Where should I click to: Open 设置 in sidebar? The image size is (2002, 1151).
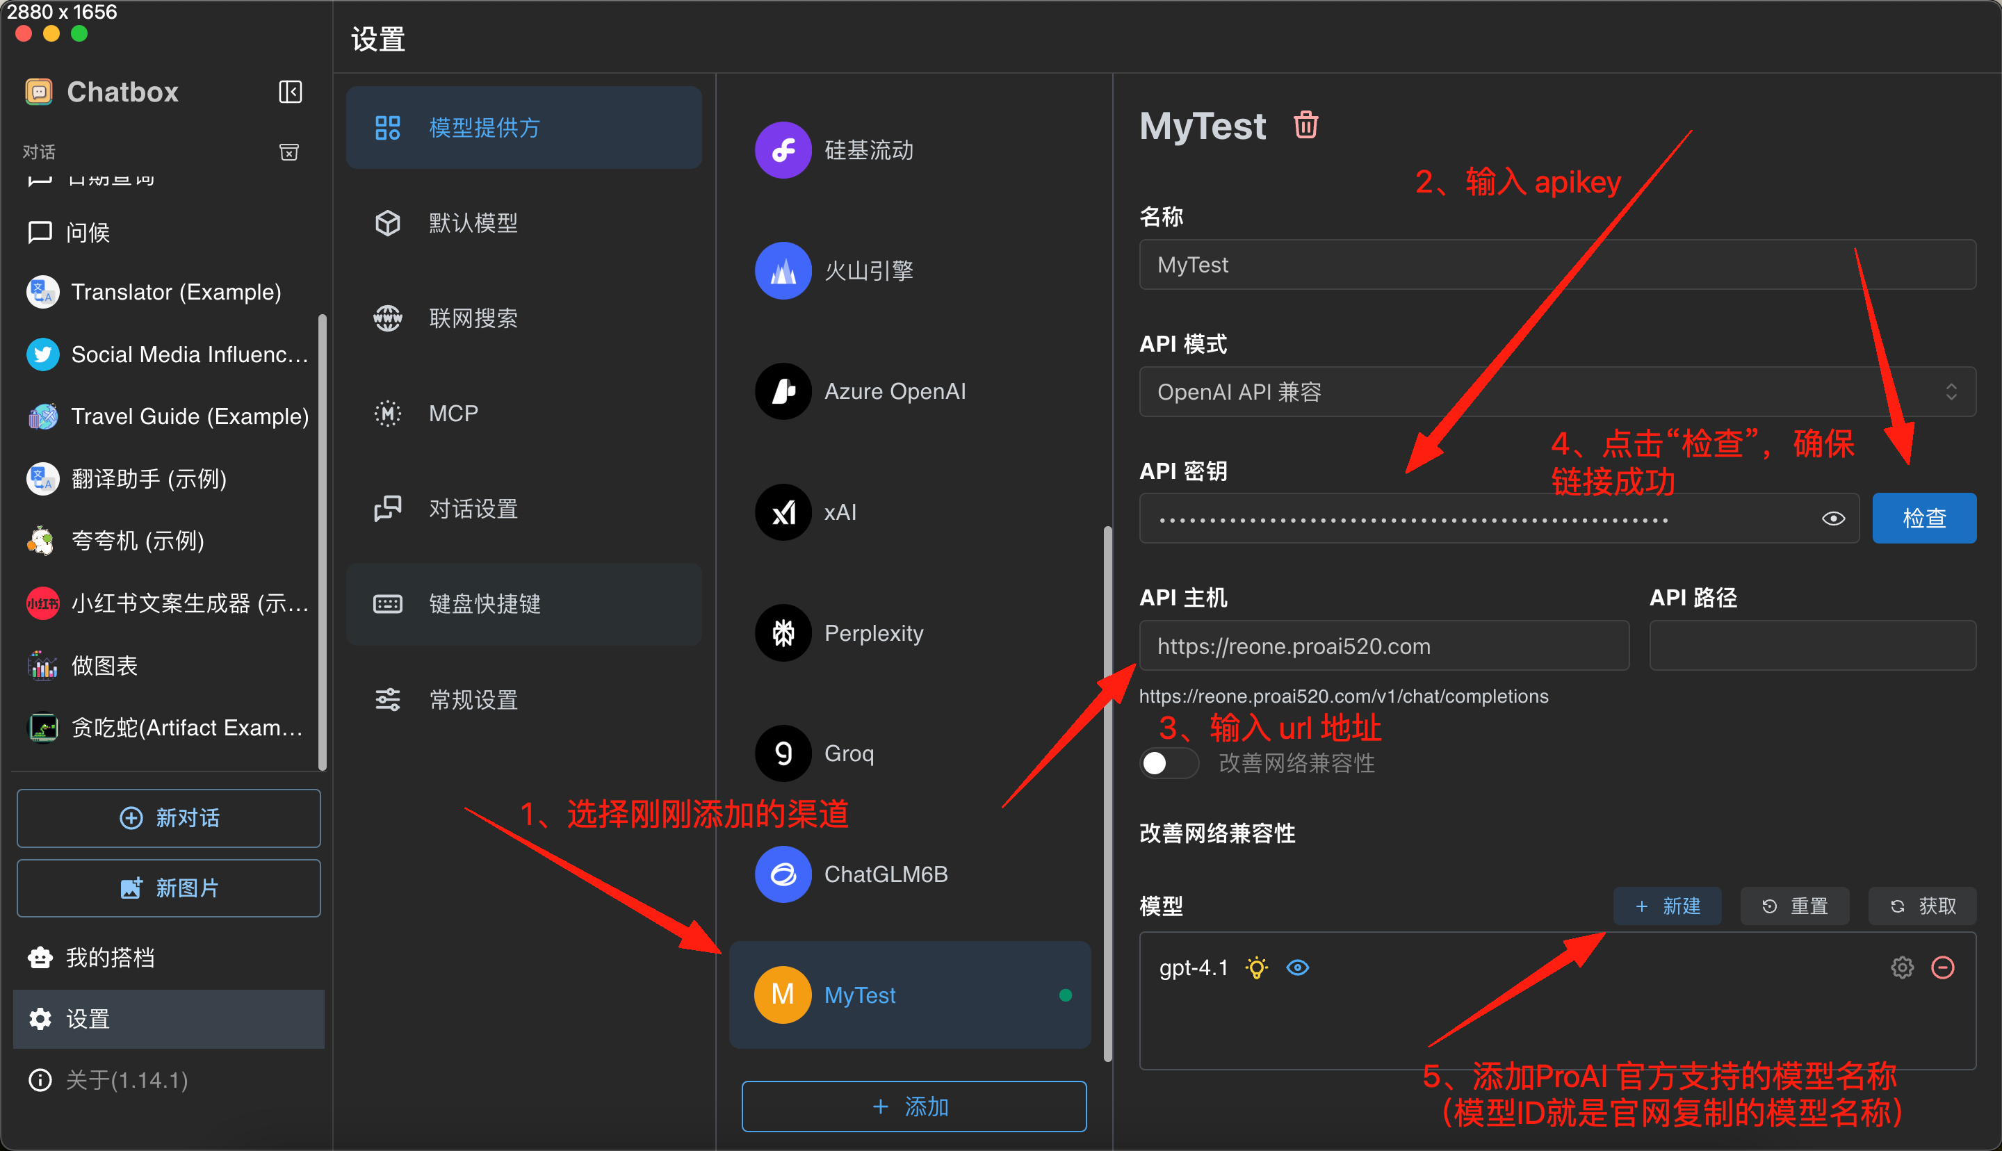(x=168, y=1020)
